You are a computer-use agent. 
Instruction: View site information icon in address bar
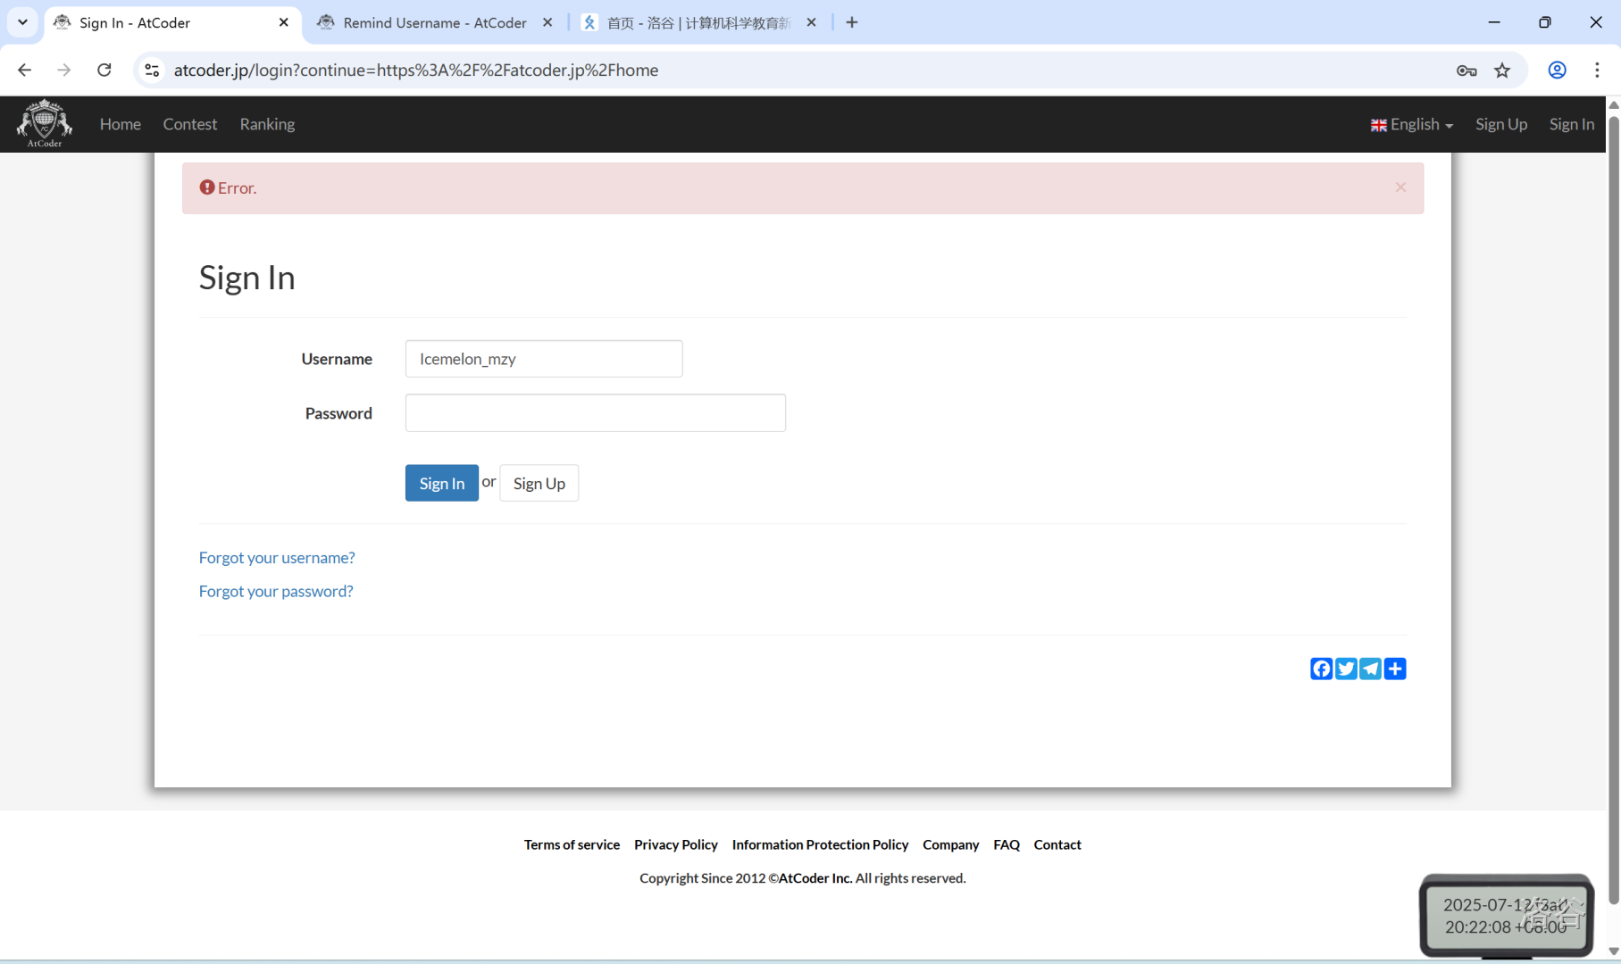pyautogui.click(x=152, y=70)
